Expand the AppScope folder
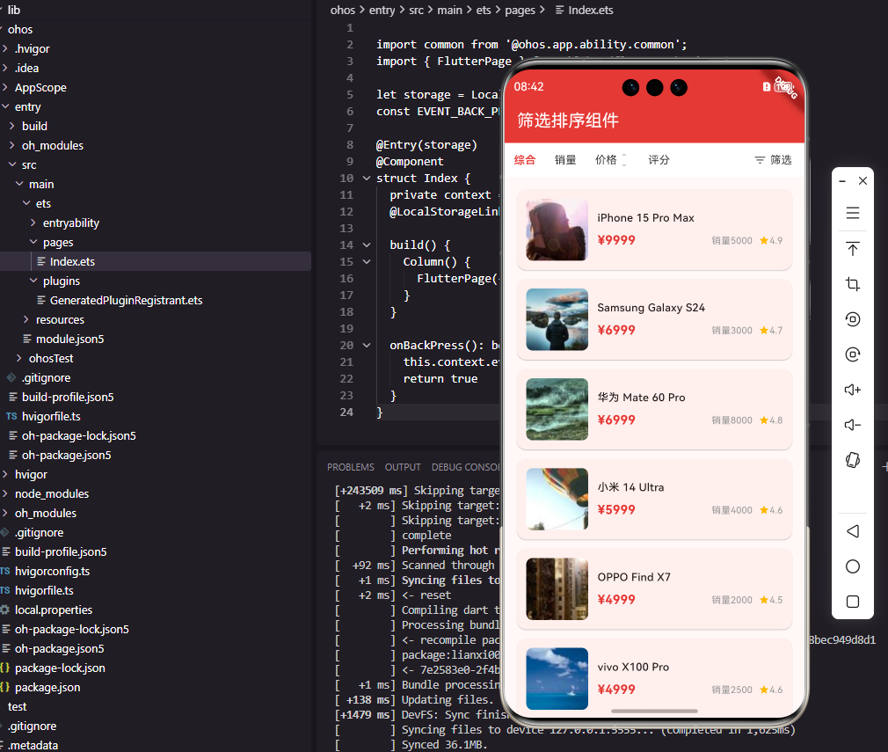This screenshot has width=888, height=752. tap(40, 87)
